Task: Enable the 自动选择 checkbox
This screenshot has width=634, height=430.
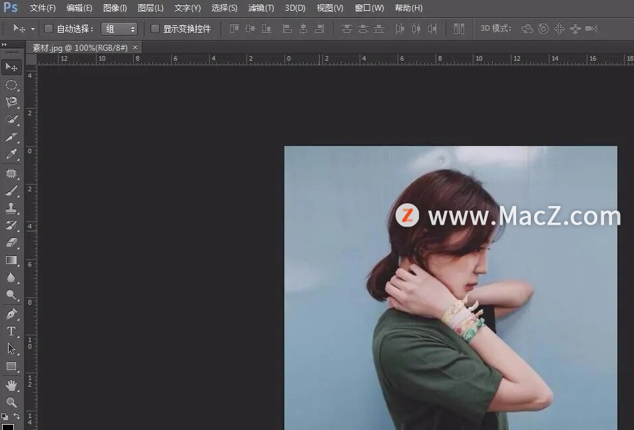Action: [48, 29]
